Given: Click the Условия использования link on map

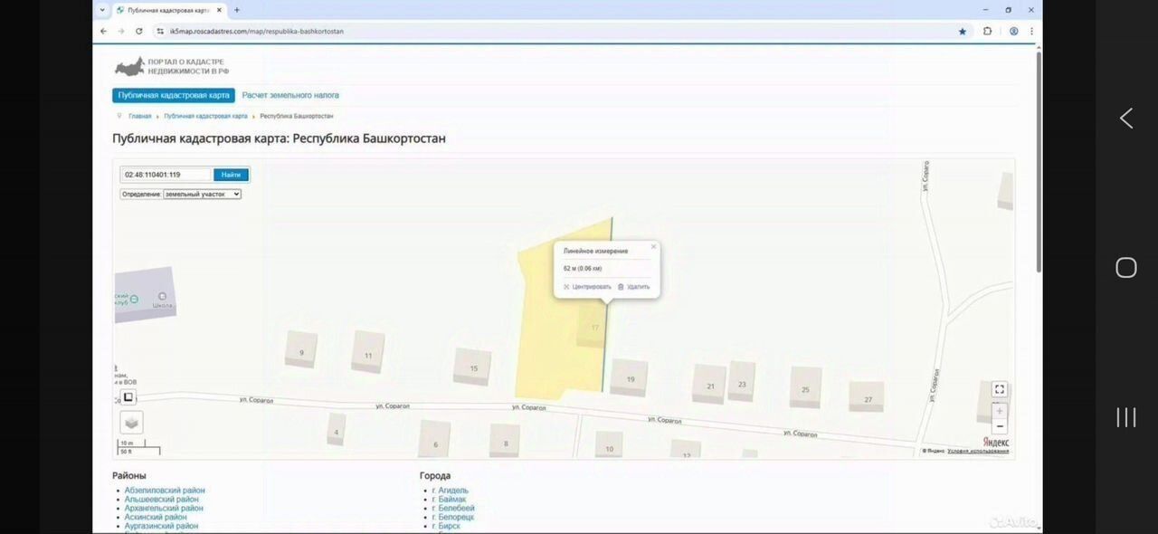Looking at the screenshot, I should click(x=978, y=451).
